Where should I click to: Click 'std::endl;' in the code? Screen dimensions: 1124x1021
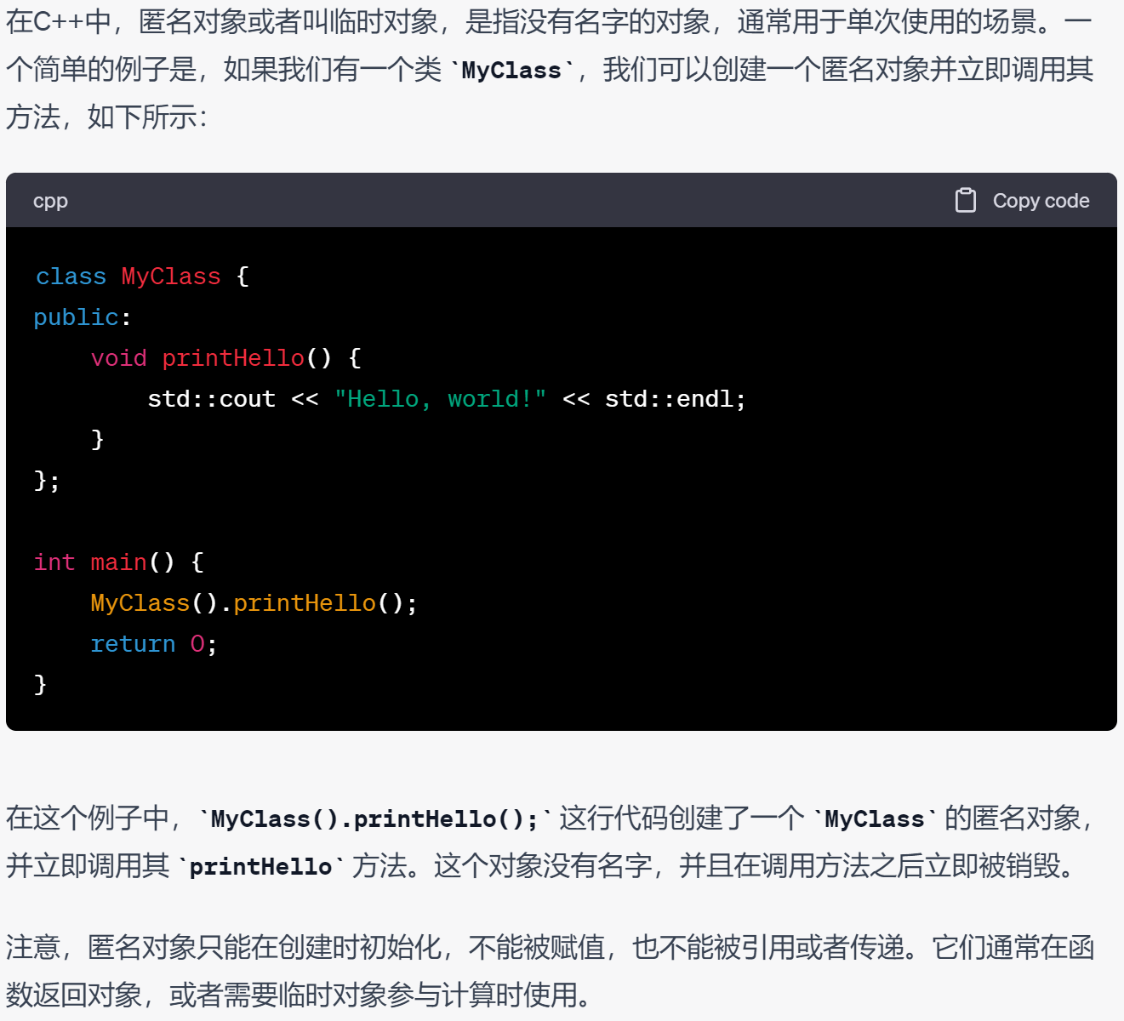[675, 399]
